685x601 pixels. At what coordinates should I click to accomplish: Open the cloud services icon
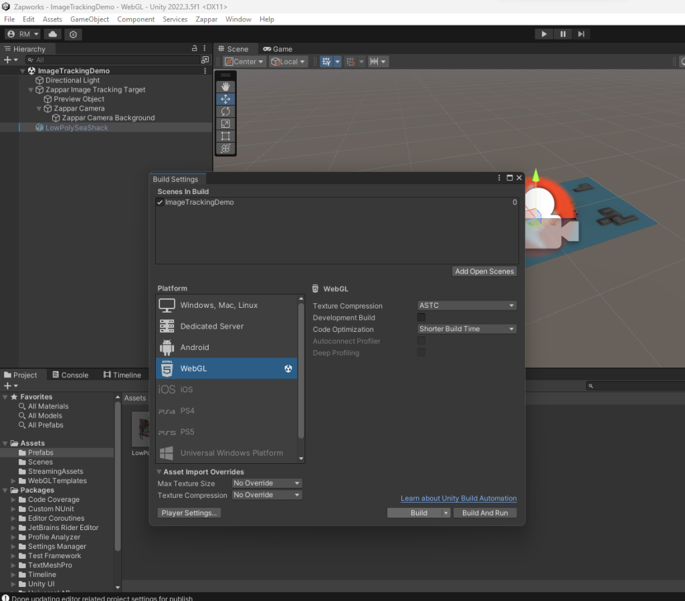point(53,34)
